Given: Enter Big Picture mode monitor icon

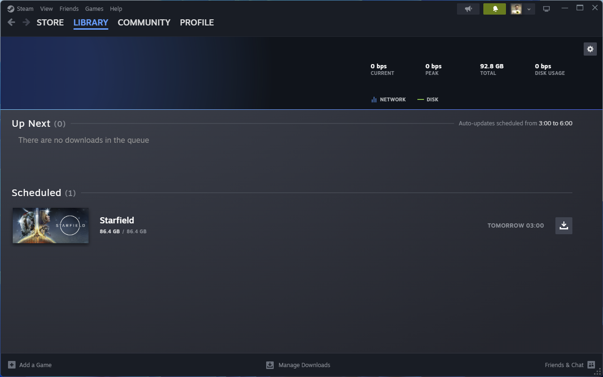Looking at the screenshot, I should pyautogui.click(x=546, y=9).
